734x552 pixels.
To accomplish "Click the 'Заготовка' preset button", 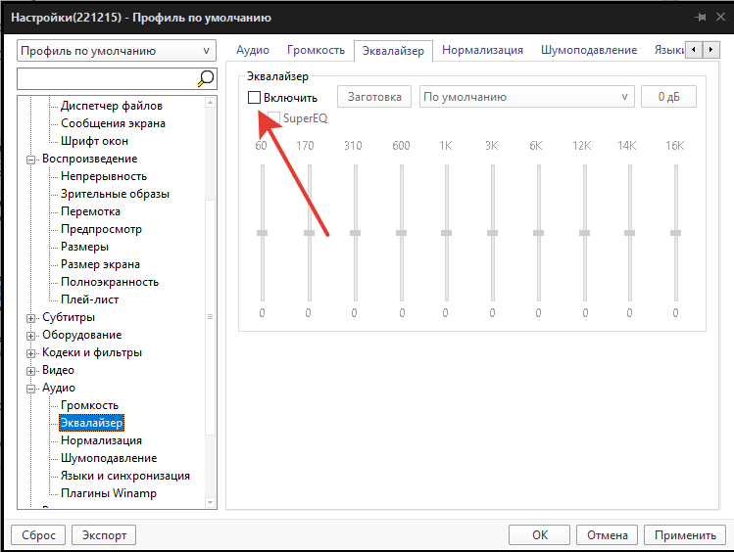I will tap(374, 97).
